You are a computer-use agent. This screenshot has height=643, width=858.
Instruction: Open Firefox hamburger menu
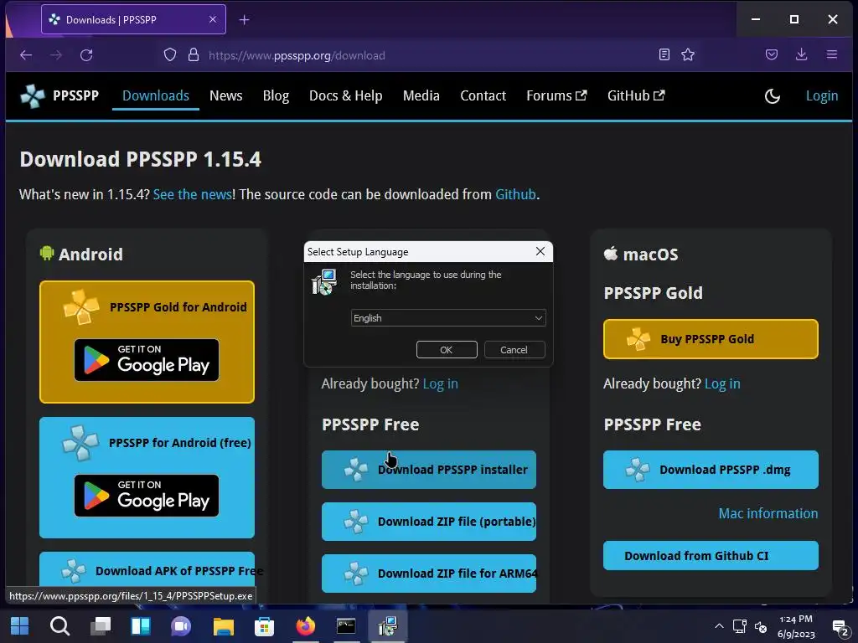click(832, 54)
